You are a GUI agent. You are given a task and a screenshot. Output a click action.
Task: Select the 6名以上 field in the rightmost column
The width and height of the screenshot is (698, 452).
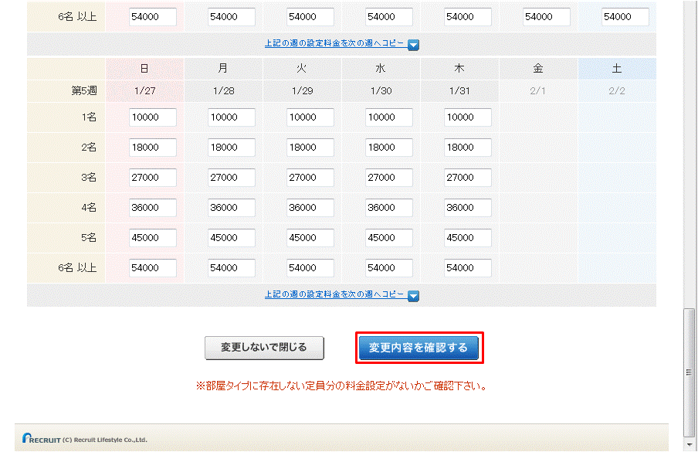625,16
